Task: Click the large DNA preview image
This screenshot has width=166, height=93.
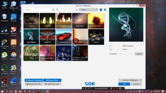Action: click(126, 25)
